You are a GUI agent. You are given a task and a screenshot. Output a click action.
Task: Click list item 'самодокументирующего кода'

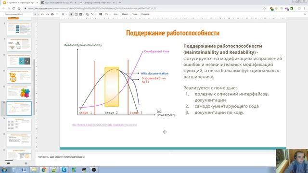point(227,106)
